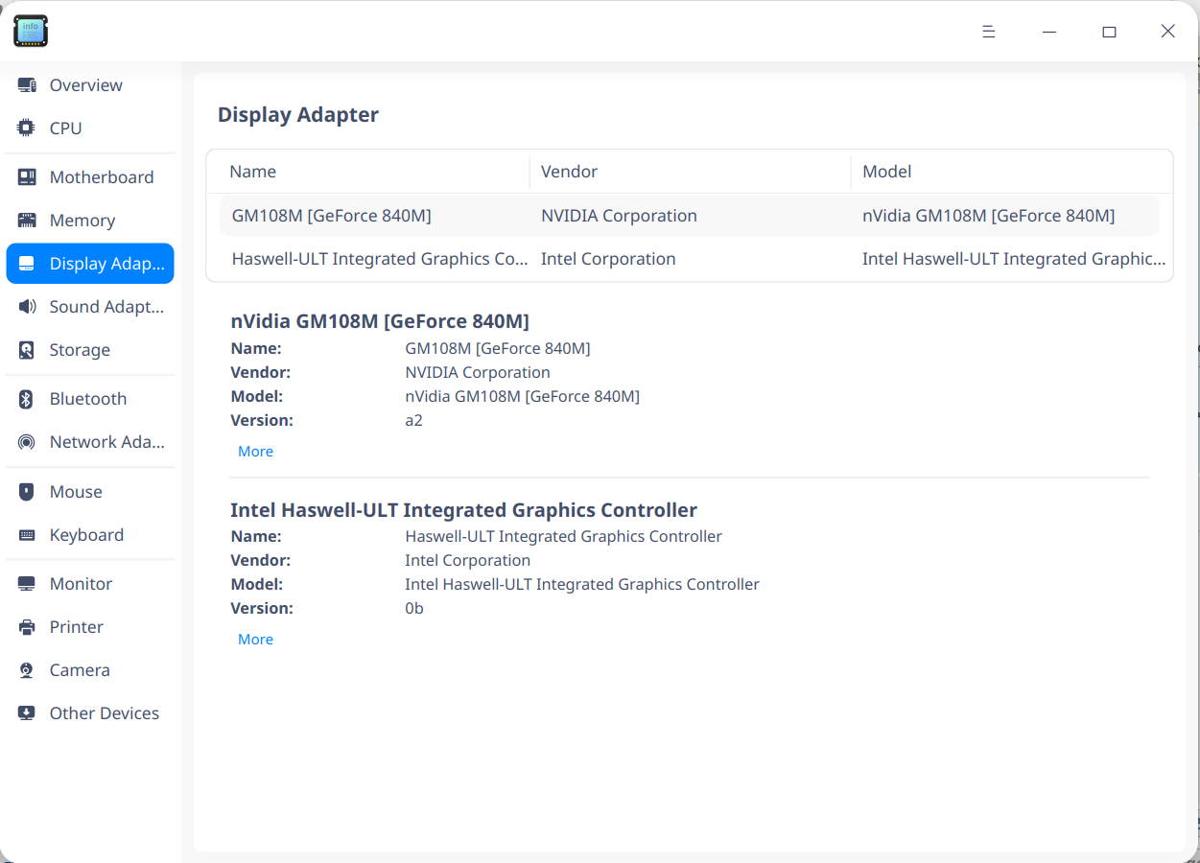Screen dimensions: 1200x863
Task: Open the Network Adapter label in sidebar
Action: click(x=107, y=442)
